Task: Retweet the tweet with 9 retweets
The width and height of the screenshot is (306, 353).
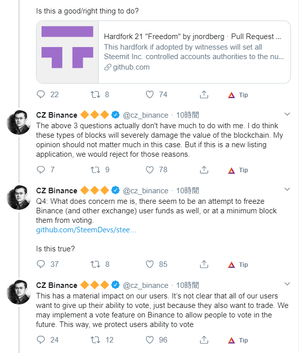Action: tap(94, 170)
